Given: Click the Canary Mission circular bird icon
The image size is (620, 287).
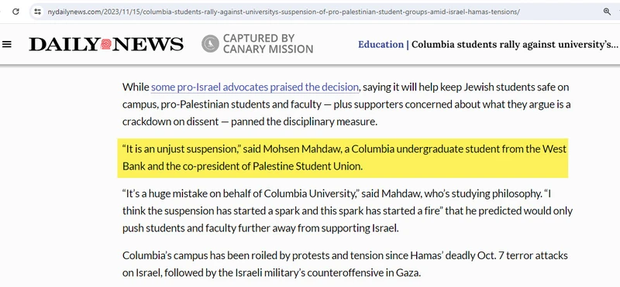Looking at the screenshot, I should click(x=210, y=43).
